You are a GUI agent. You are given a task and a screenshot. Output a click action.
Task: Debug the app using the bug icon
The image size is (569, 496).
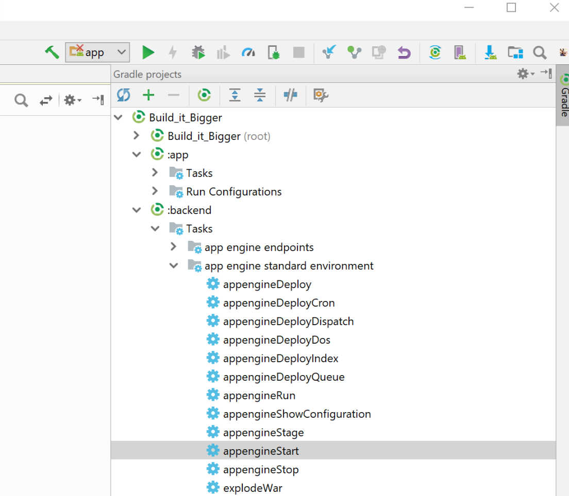coord(198,52)
